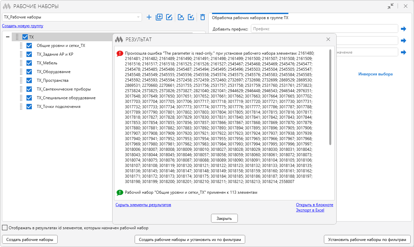Click the collapse window arrows icon in the title bar
The image size is (414, 247).
[x=391, y=6]
